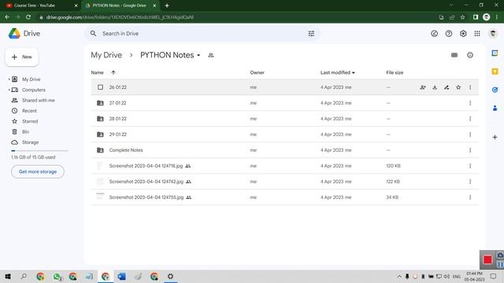The width and height of the screenshot is (504, 283).
Task: Open the Storage section
Action: [30, 142]
